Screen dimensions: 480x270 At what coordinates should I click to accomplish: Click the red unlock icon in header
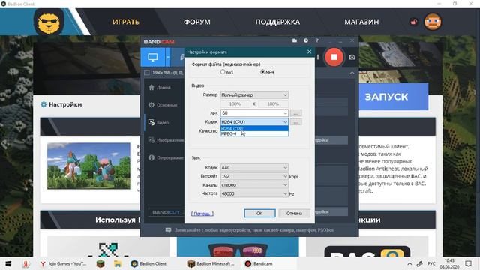pos(413,22)
